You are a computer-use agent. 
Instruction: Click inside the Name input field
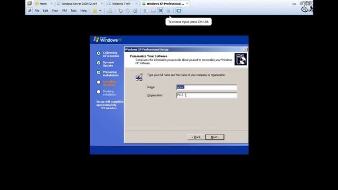(206, 87)
